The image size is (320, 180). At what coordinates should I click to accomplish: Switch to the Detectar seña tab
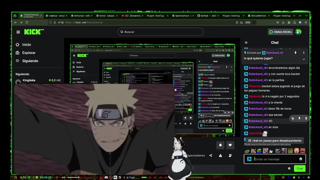82,16
